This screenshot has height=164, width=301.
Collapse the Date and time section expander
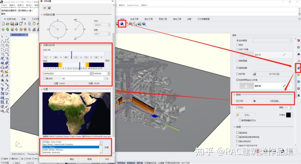click(41, 45)
